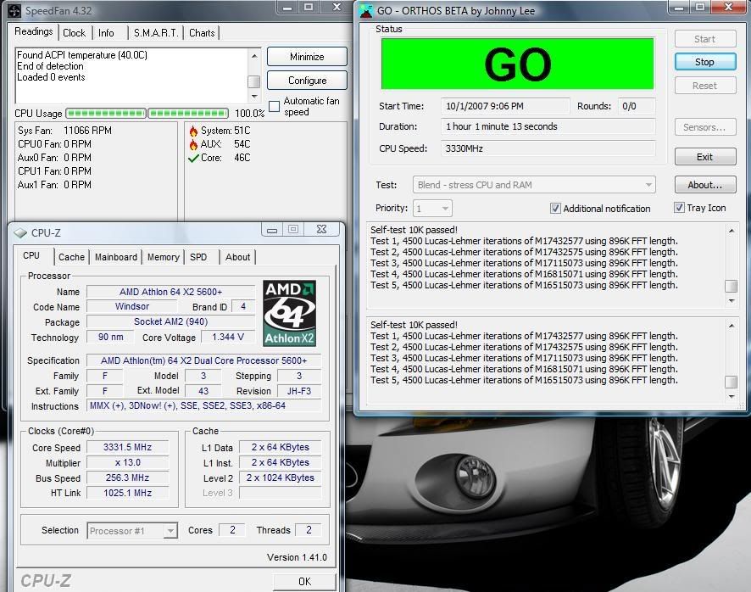Open the Cache tab in CPU-Z
Image resolution: width=751 pixels, height=592 pixels.
pos(71,257)
